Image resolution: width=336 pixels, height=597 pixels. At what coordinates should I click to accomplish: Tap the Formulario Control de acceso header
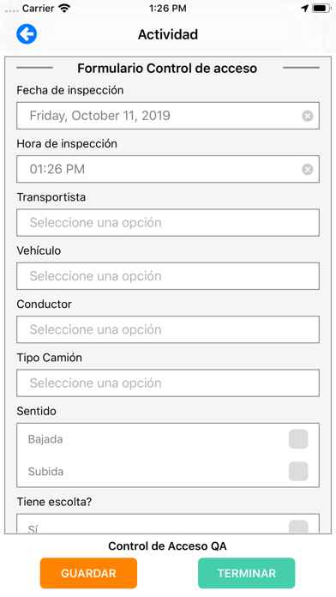pos(167,68)
